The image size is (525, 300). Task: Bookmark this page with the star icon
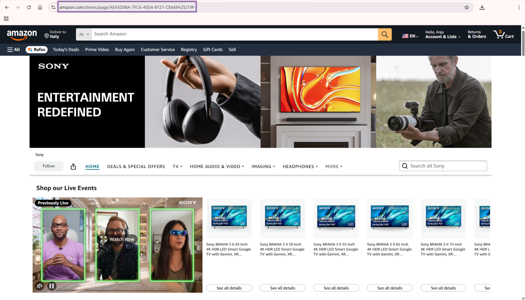[466, 7]
